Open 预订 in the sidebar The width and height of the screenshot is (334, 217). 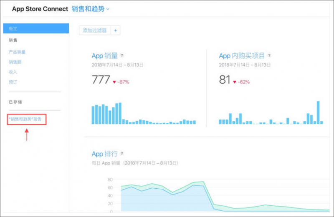(13, 82)
